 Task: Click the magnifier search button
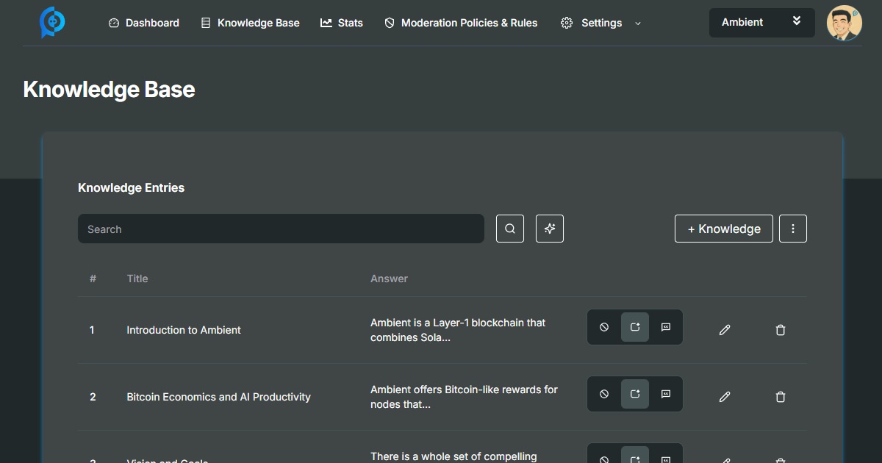[x=510, y=229]
